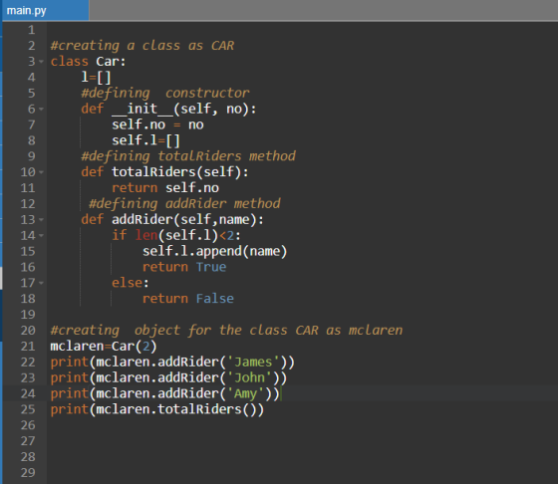Click the print addRider('James') line
The height and width of the screenshot is (484, 558).
tap(172, 362)
